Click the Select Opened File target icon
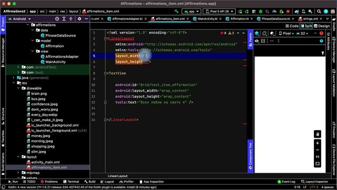 pyautogui.click(x=57, y=19)
